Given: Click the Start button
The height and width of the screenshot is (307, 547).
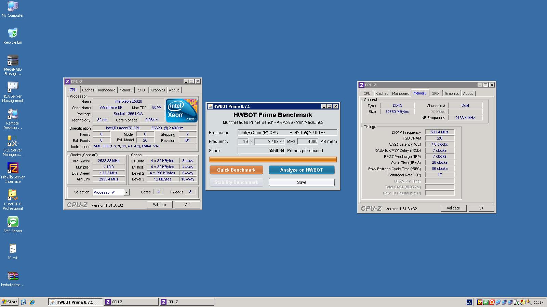Looking at the screenshot, I should point(10,302).
